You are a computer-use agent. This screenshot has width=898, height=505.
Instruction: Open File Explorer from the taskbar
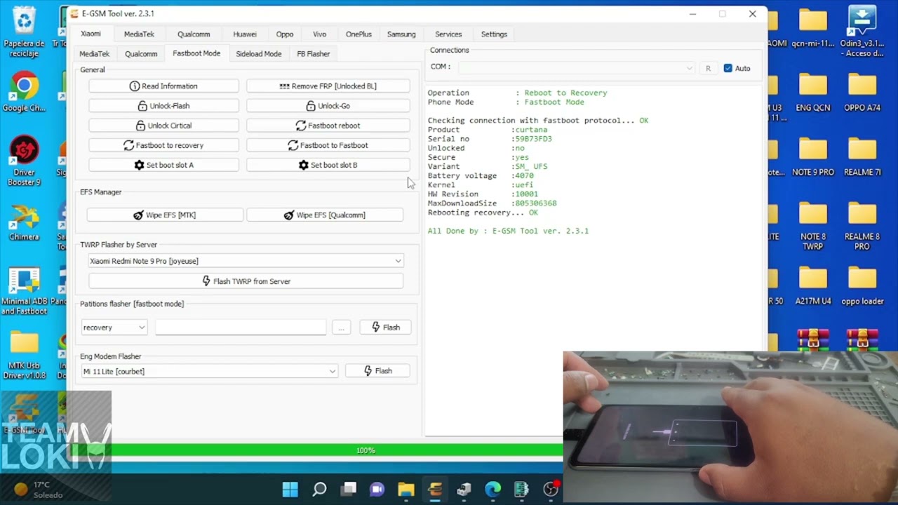click(406, 489)
